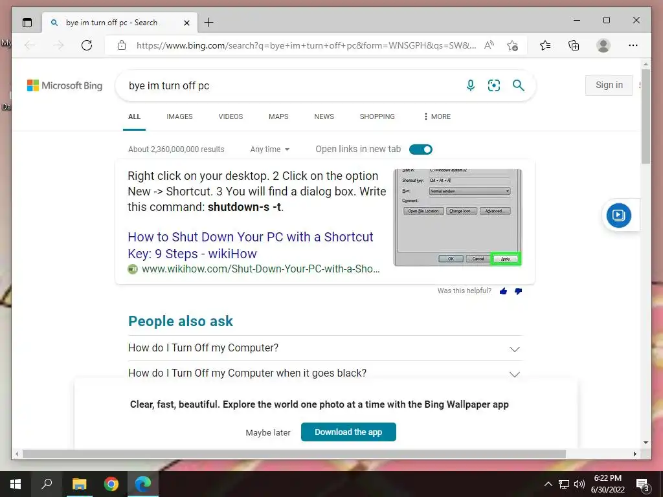This screenshot has height=497, width=663.
Task: Click the browser address bar URL
Action: point(306,45)
